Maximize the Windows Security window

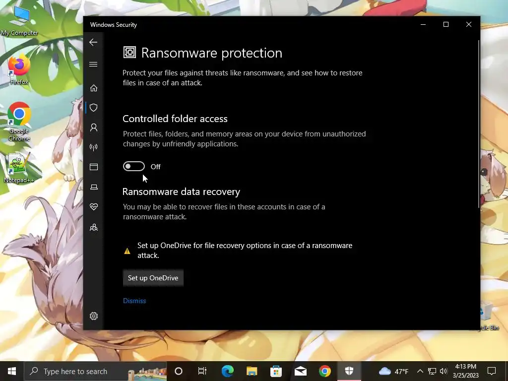tap(446, 25)
